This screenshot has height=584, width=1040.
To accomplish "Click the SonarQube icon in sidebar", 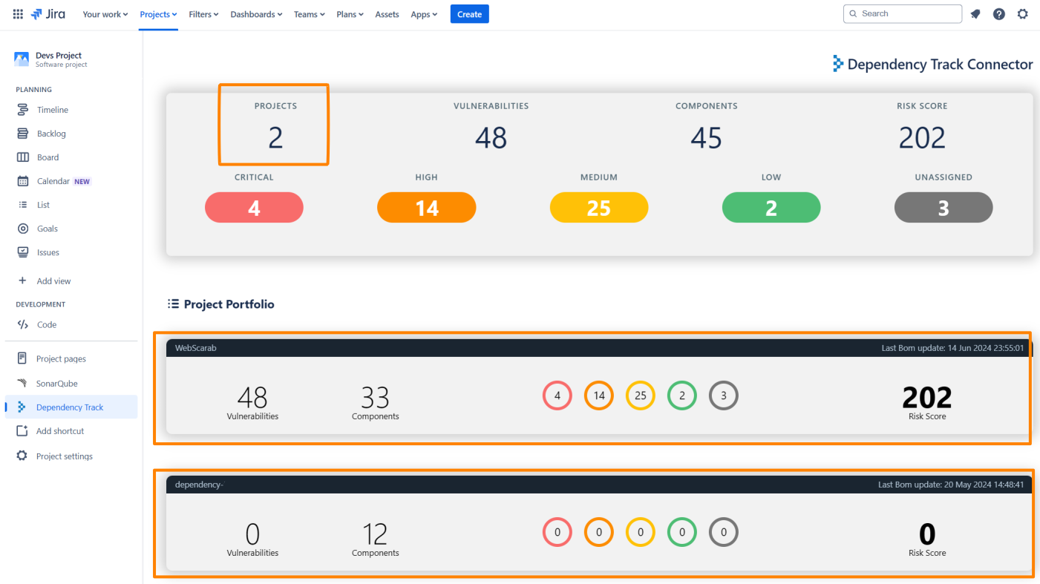I will [x=22, y=384].
